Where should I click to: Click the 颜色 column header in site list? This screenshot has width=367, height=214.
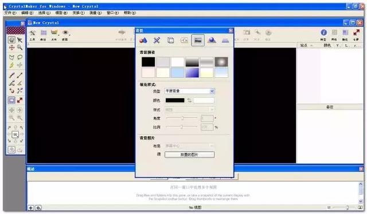click(327, 45)
